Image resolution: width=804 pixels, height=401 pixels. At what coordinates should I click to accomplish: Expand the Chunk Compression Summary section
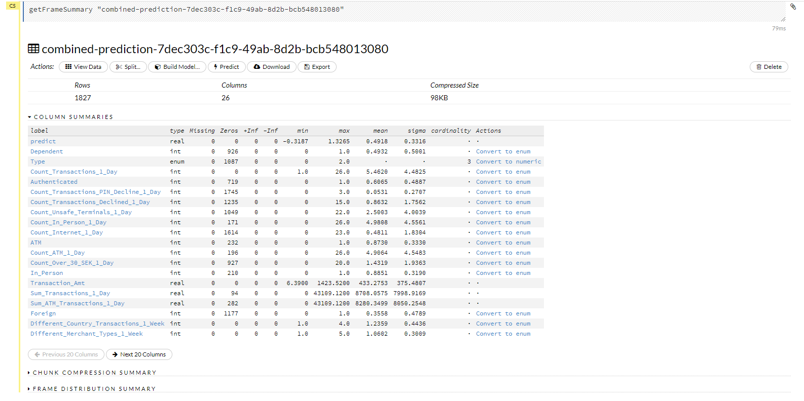[x=92, y=373]
